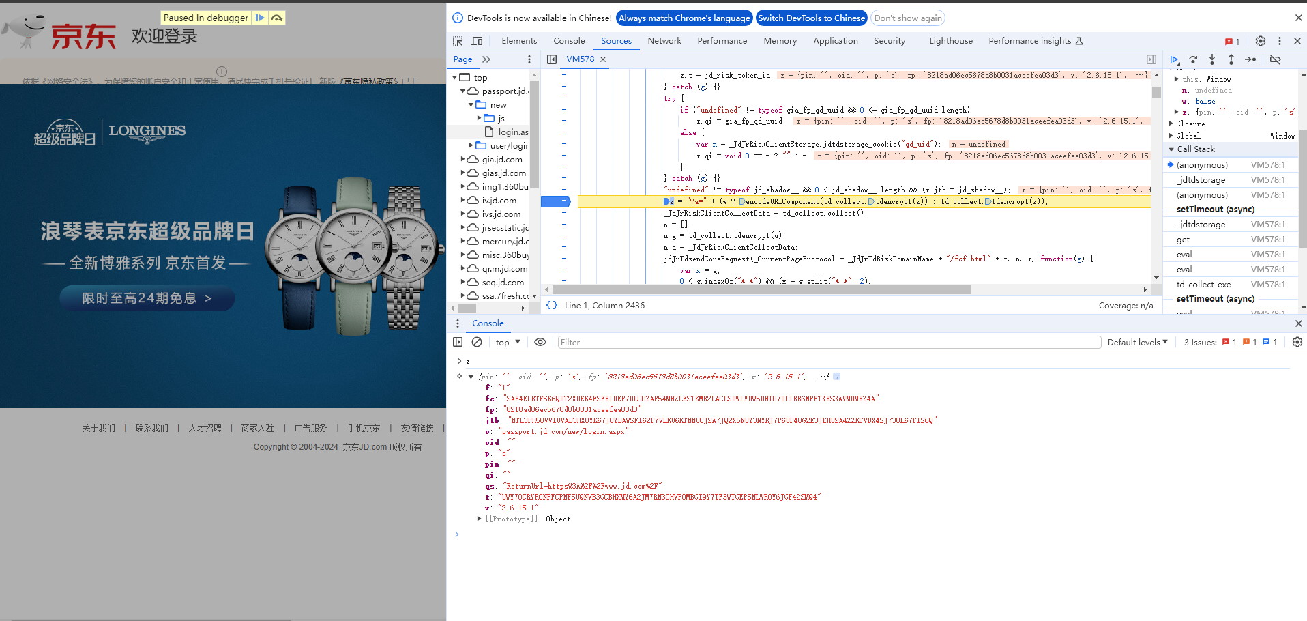Step over next function call in Sources
Viewport: 1307px width, 621px height.
pyautogui.click(x=1193, y=59)
